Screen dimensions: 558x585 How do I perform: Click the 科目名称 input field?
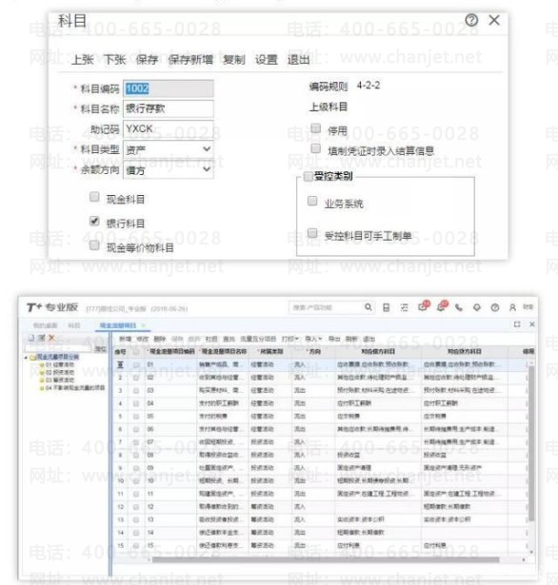click(x=169, y=108)
